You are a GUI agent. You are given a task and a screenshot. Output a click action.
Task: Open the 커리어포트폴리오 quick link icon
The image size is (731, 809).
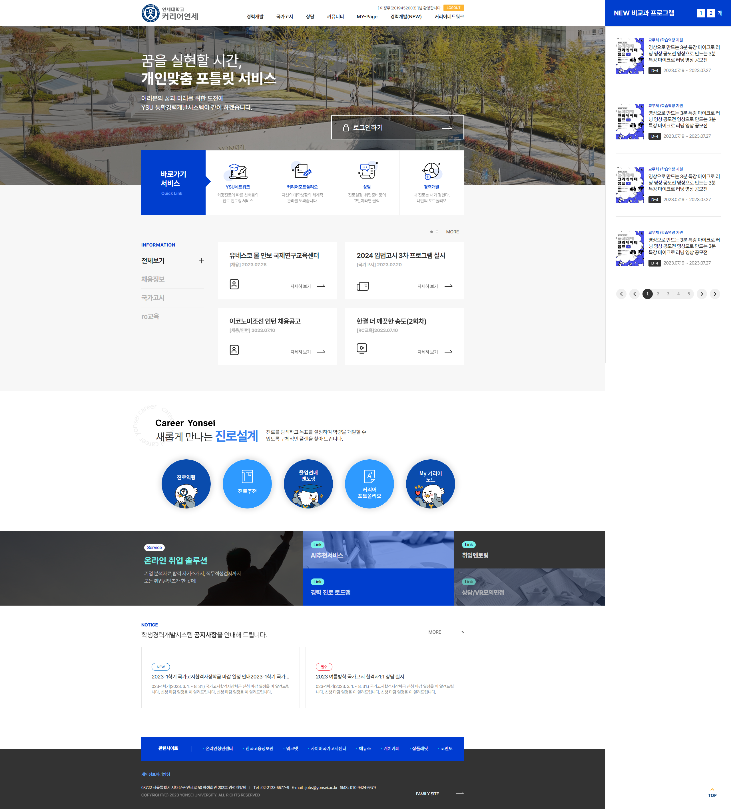point(302,171)
